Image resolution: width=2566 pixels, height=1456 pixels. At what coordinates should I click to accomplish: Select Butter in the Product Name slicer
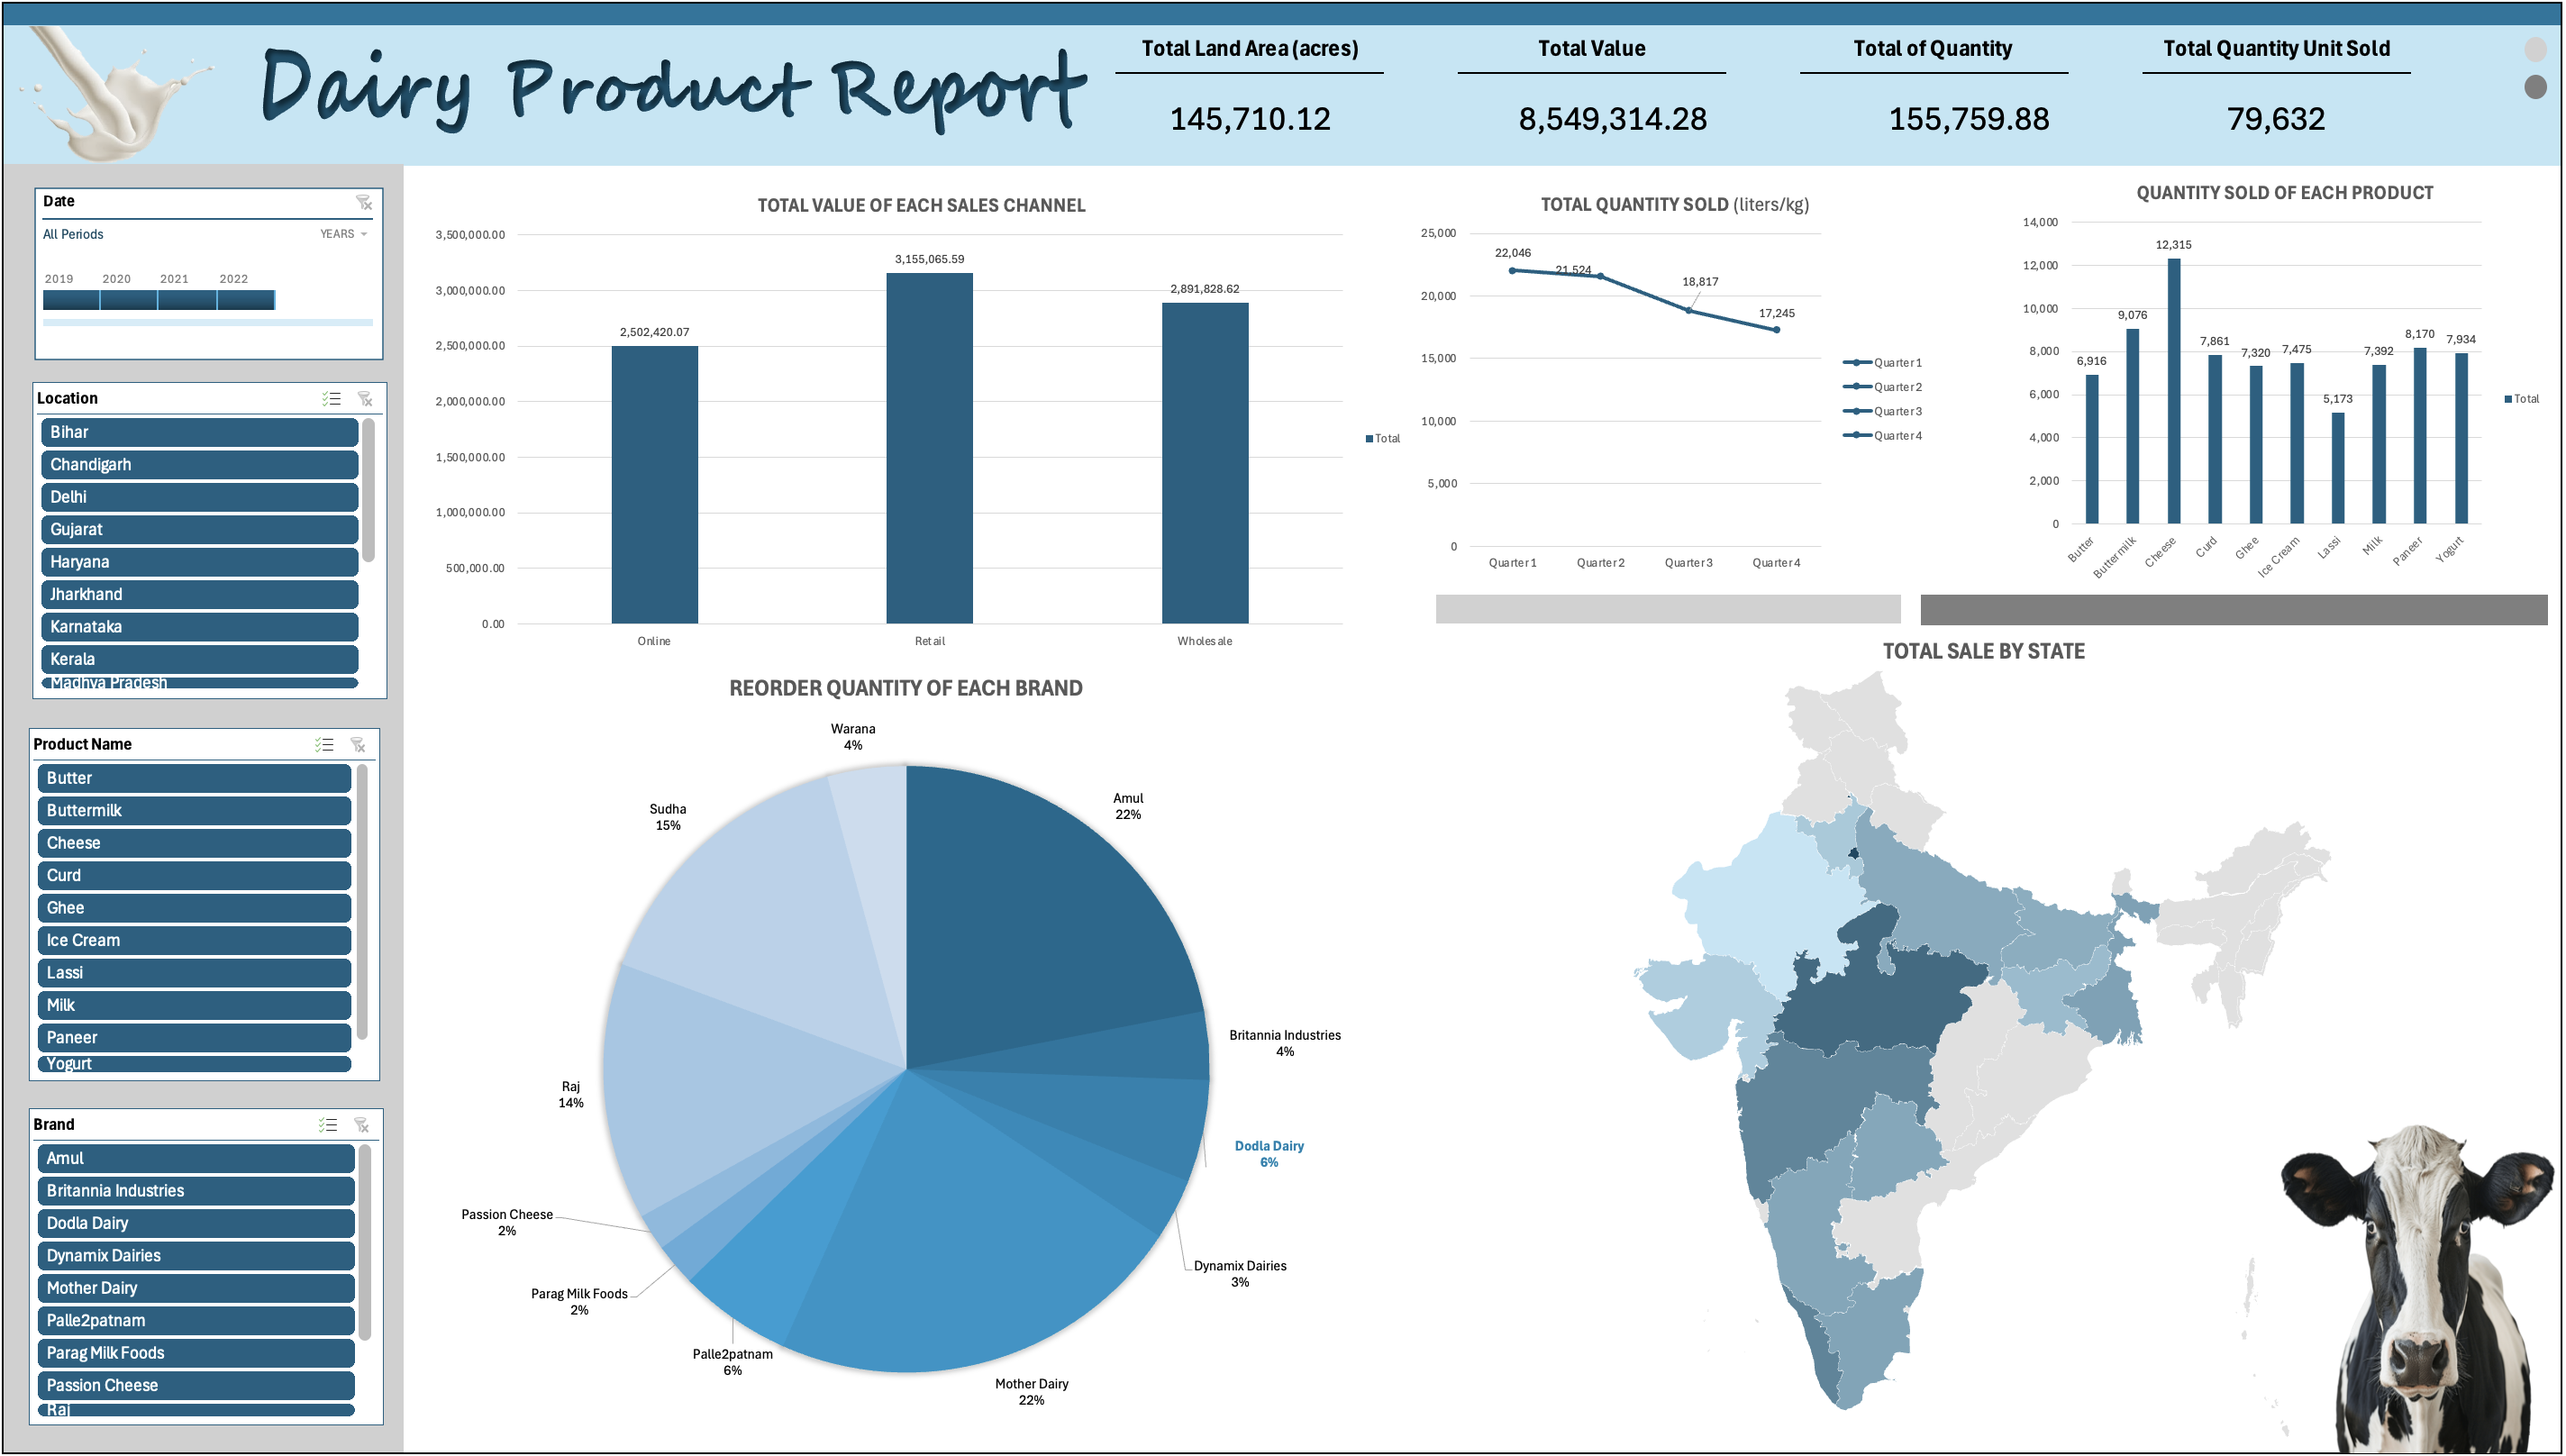point(194,779)
